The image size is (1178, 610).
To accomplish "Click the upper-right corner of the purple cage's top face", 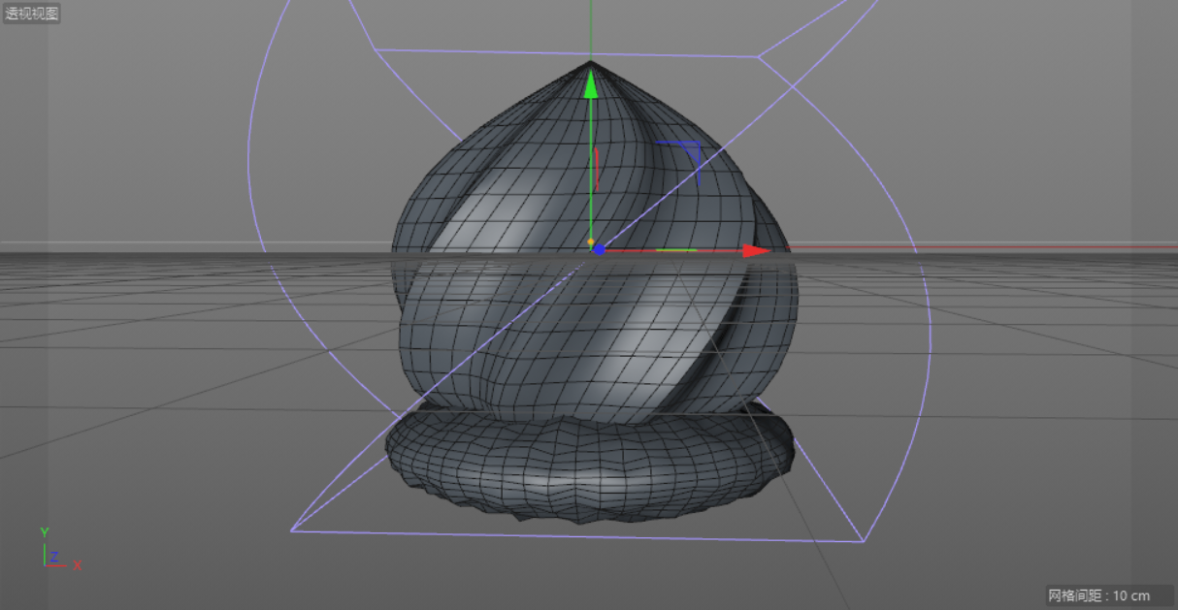I will (758, 57).
